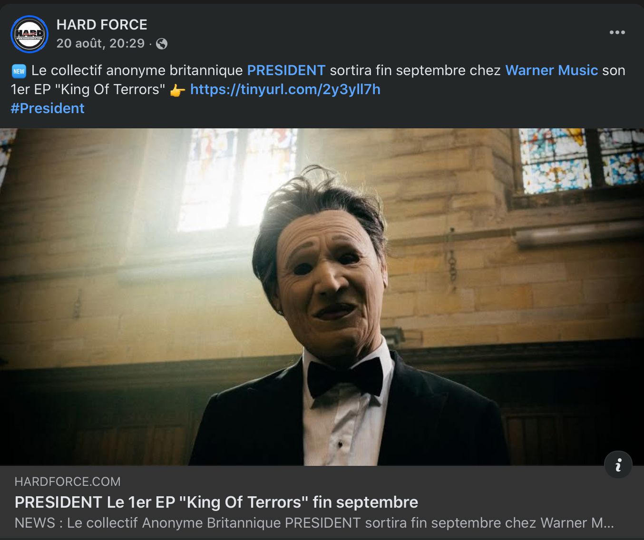Click the words "Le collectif anonyme britannique"
Viewport: 644px width, 540px height.
coord(137,70)
